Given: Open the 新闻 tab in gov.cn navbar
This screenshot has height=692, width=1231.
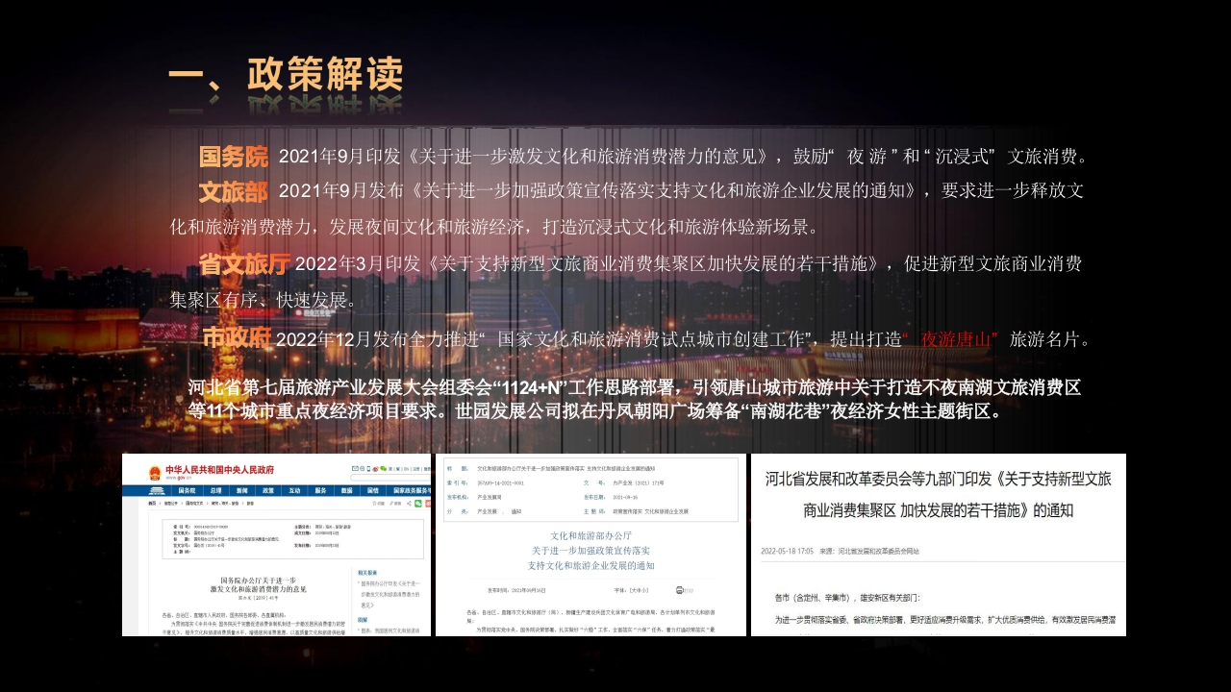Looking at the screenshot, I should [242, 490].
